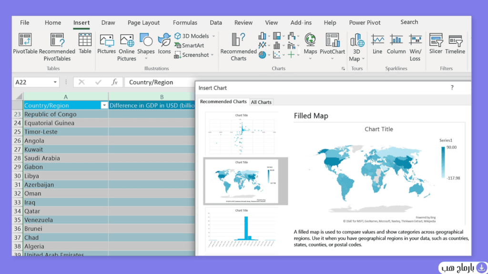Add a Slicer filter
The image size is (488, 274).
click(436, 44)
